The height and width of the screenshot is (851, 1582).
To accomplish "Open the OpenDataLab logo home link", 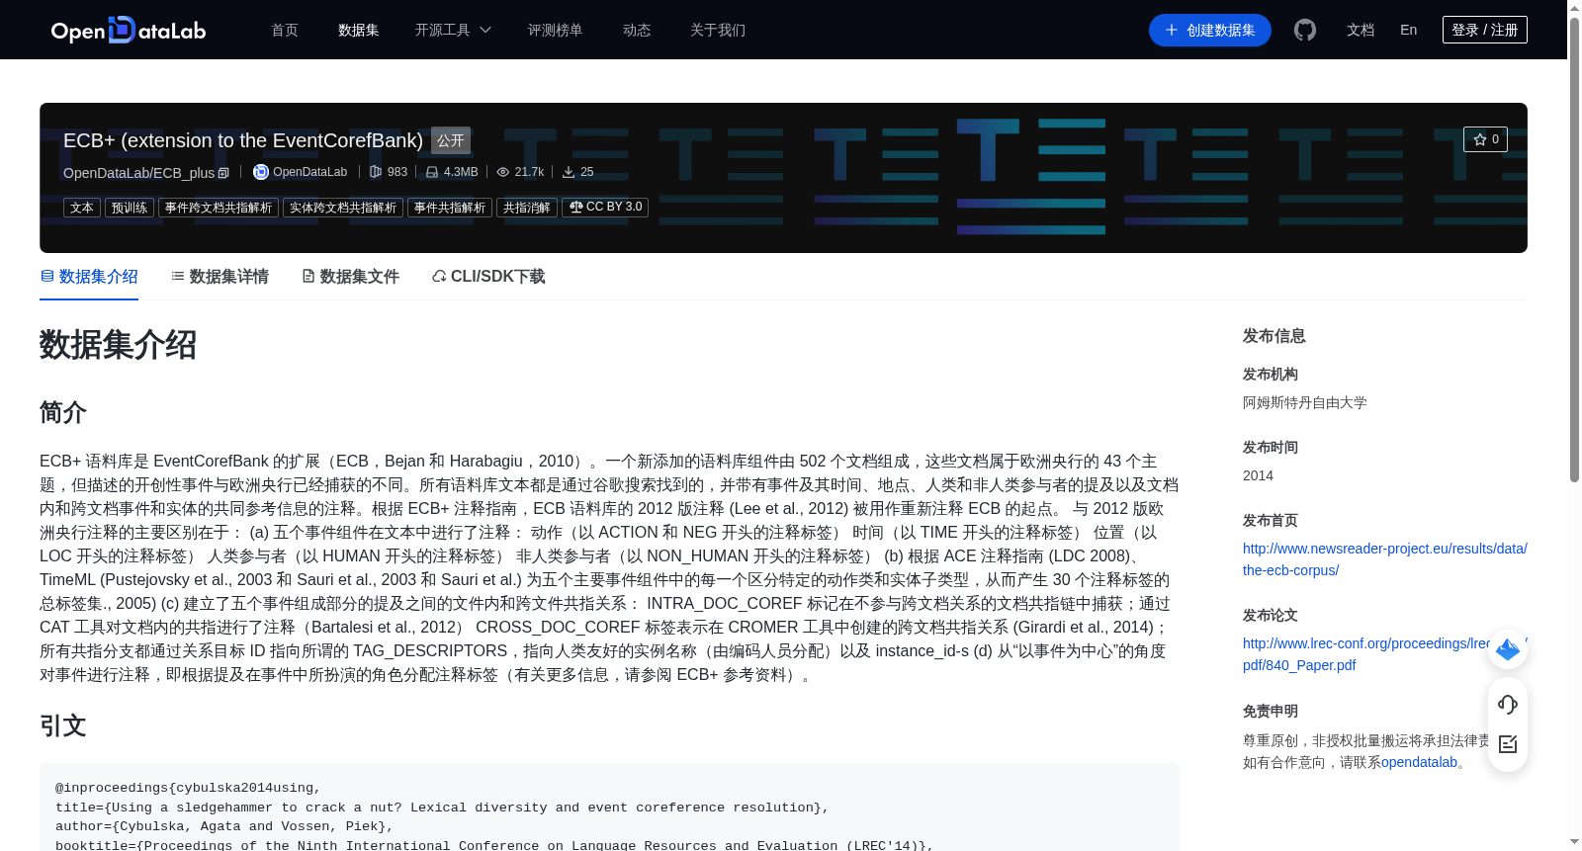I will pos(129,30).
